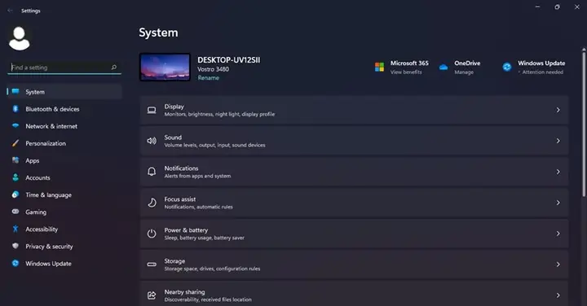Screen dimensions: 587x306
Task: Click the Time & language globe icon
Action: [x=15, y=195]
